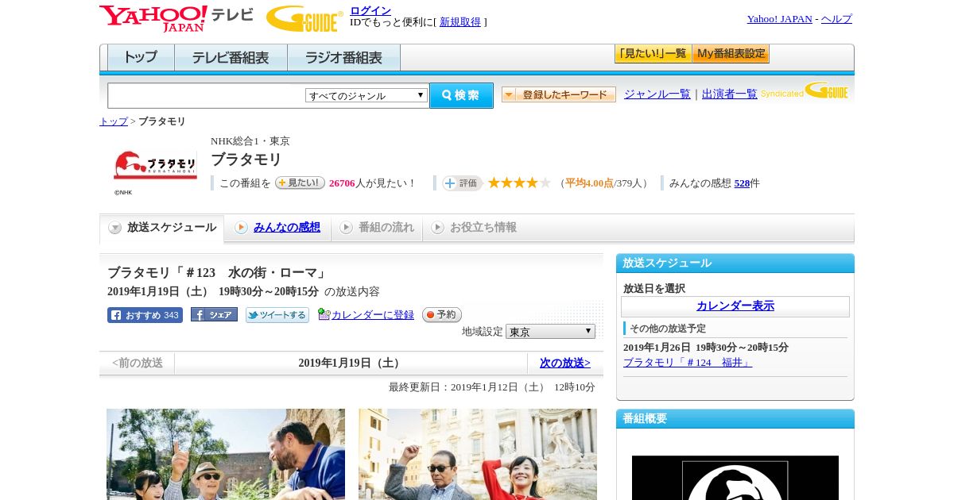Viewport: 954px width, 500px height.
Task: Click the left program photo thumbnail
Action: [x=226, y=454]
